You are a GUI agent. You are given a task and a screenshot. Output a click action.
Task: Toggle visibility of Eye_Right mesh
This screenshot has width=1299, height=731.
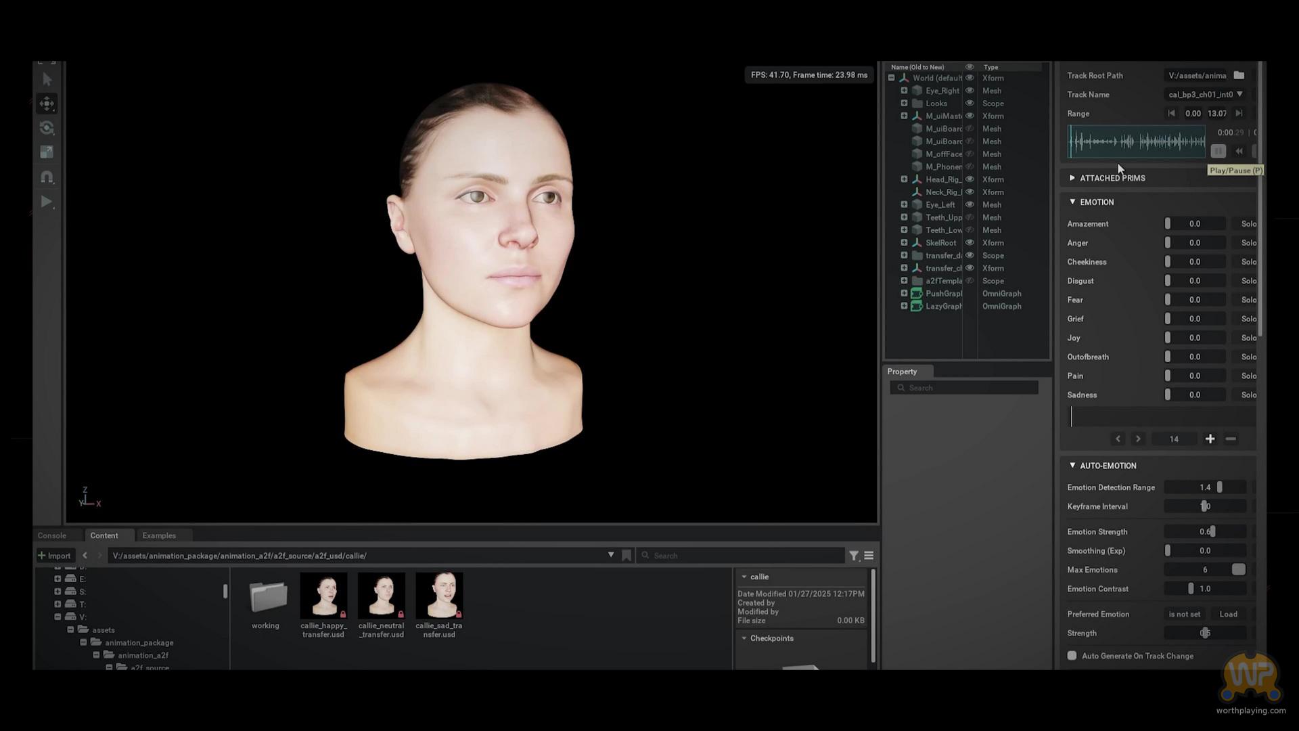[970, 91]
